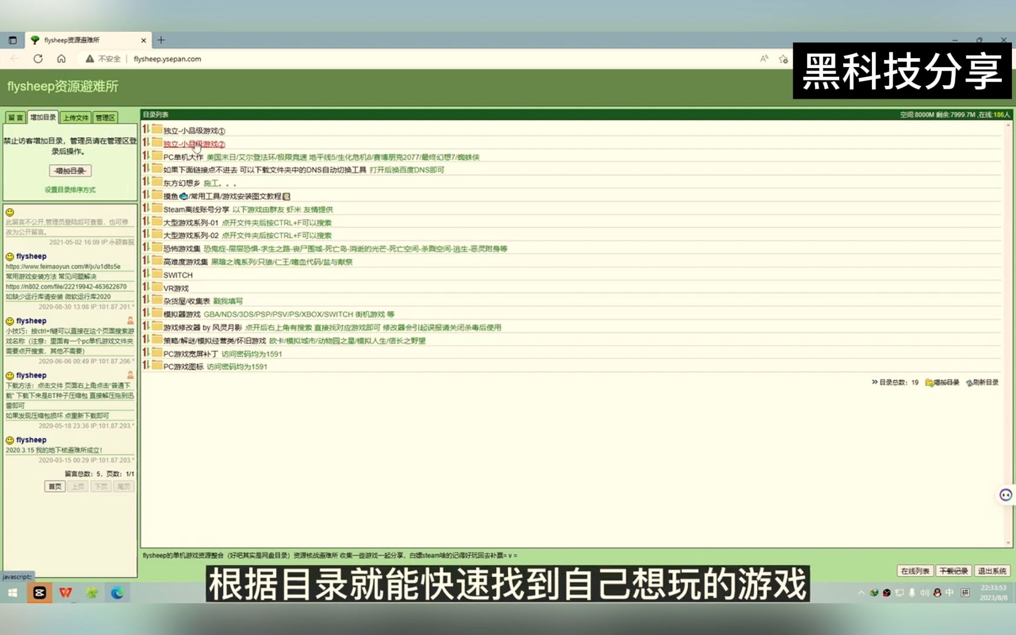Click the 退出系统 button
The image size is (1016, 635).
click(992, 571)
